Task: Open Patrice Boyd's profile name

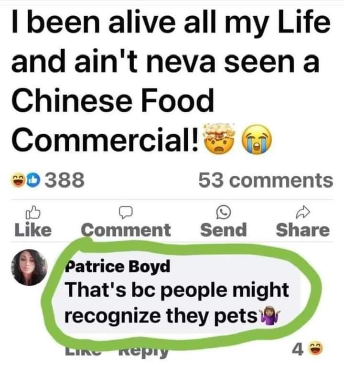Action: click(118, 267)
